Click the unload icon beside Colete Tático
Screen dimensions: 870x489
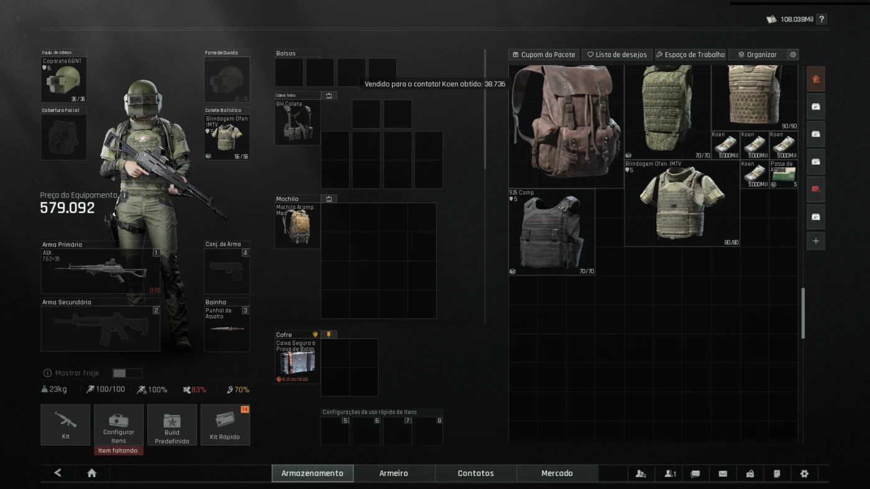tap(329, 96)
